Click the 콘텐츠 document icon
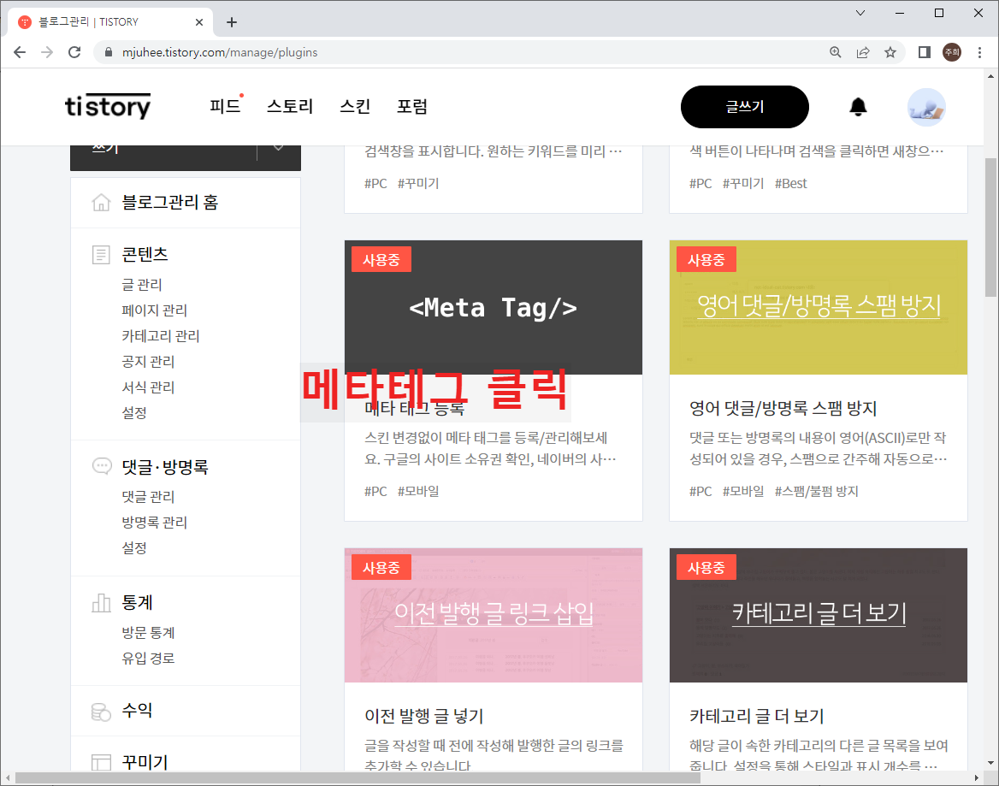999x786 pixels. pos(101,255)
